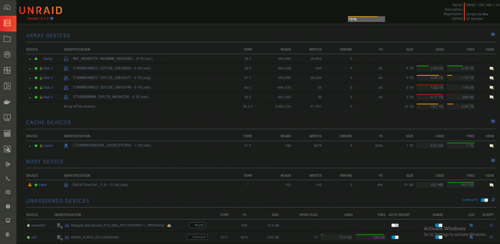This screenshot has height=244, width=500.
Task: Click the disk icon next to WDC_WD80EFZX parity
Action: pos(66,59)
